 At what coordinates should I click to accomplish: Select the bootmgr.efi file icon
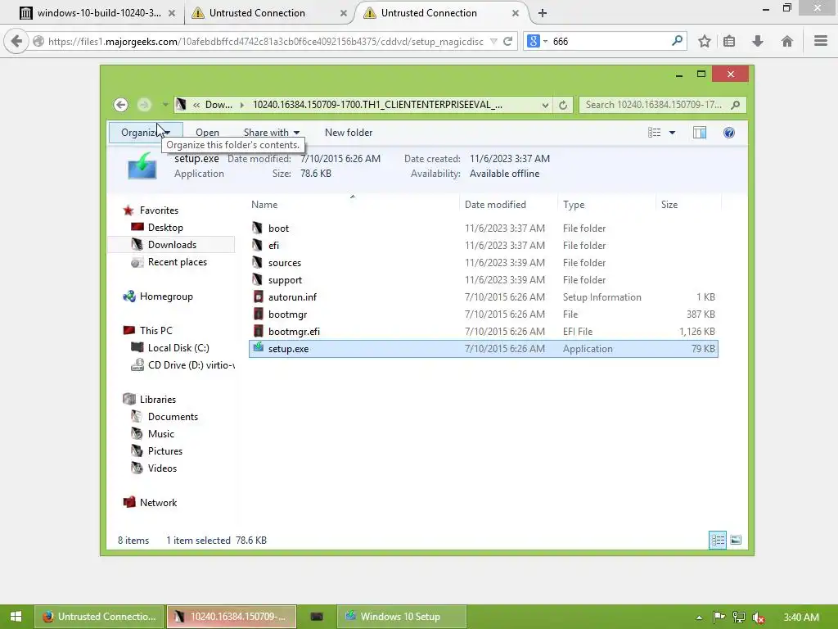coord(258,331)
